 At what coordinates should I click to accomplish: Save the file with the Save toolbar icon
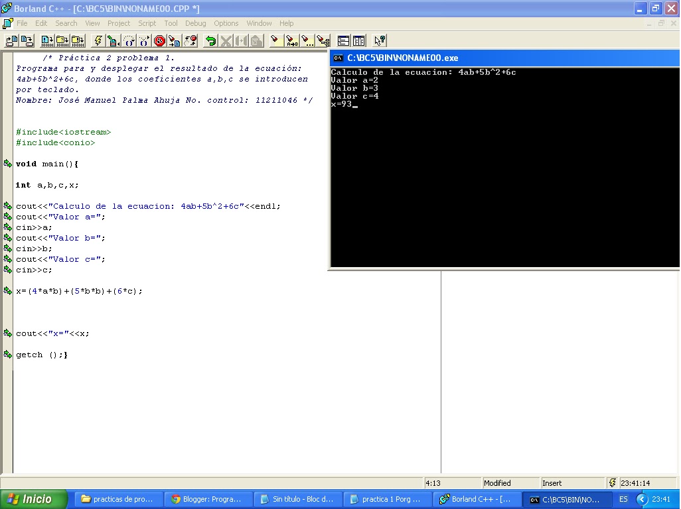[x=27, y=40]
